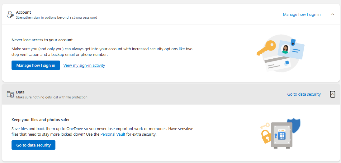Viewport: 341px width, 163px height.
Task: Collapse the Account section chevron
Action: coord(333,14)
